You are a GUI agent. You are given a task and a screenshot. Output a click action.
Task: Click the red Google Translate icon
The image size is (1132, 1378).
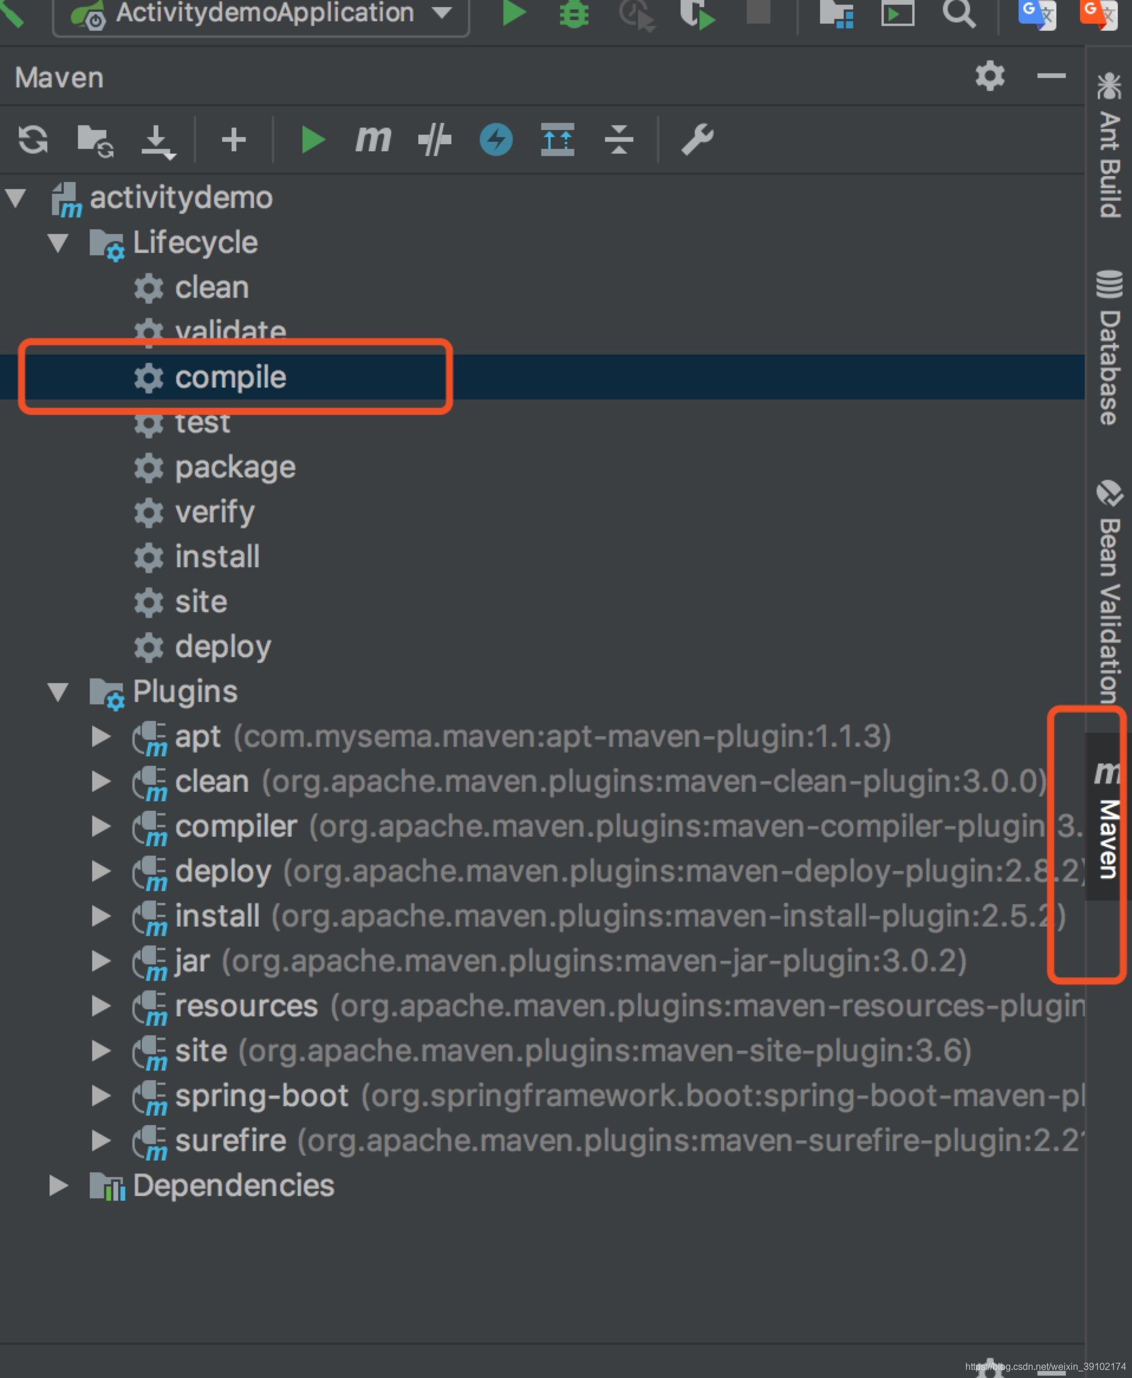coord(1098,14)
